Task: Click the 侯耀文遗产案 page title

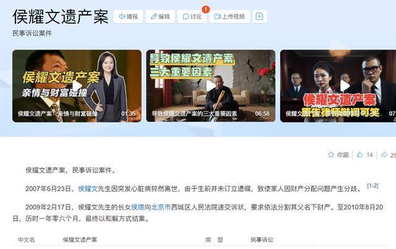Action: [61, 17]
